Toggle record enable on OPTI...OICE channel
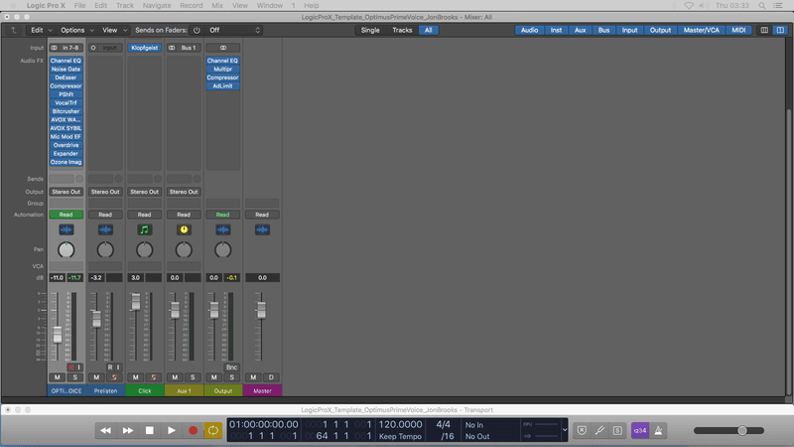Image resolution: width=794 pixels, height=447 pixels. (70, 367)
